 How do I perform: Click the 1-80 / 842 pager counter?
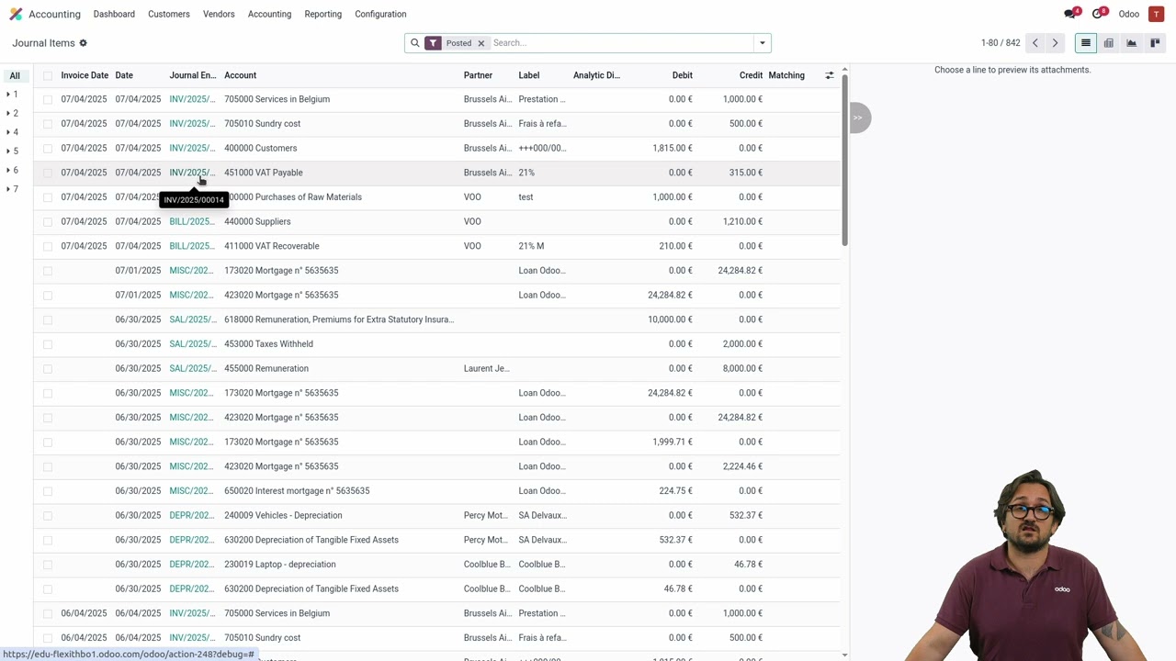pyautogui.click(x=1001, y=43)
